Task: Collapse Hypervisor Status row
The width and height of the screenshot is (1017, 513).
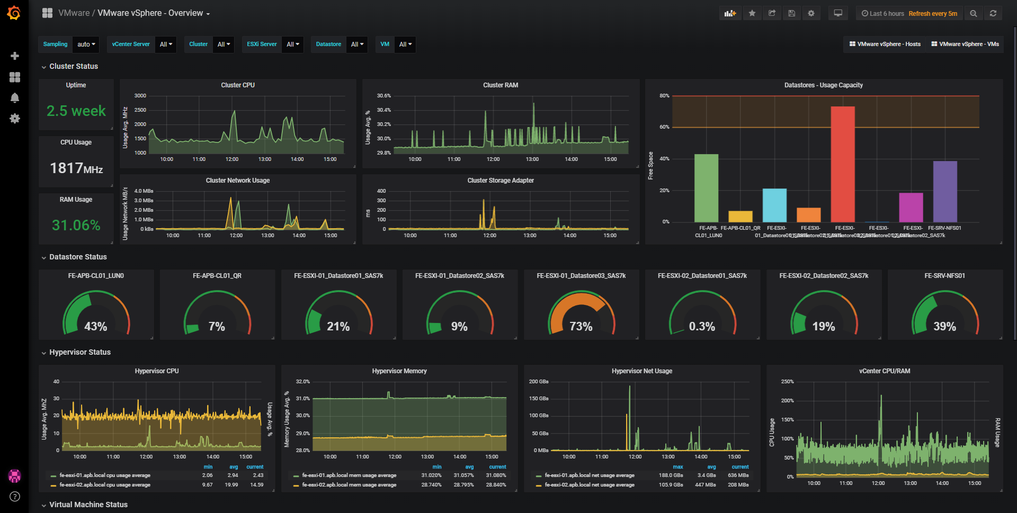Action: tap(80, 353)
